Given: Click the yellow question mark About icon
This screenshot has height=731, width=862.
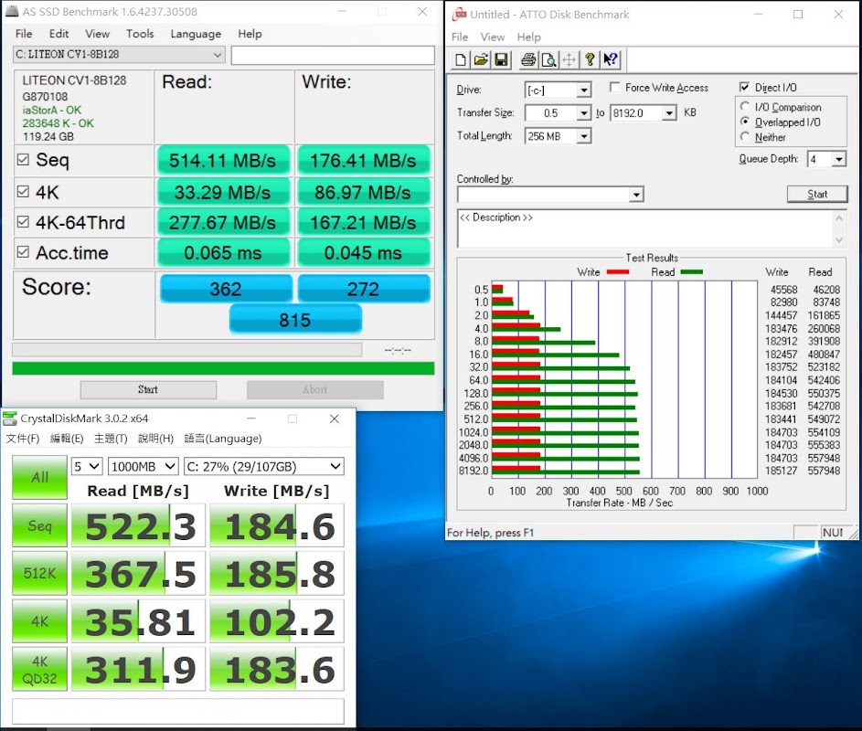Looking at the screenshot, I should [x=590, y=60].
